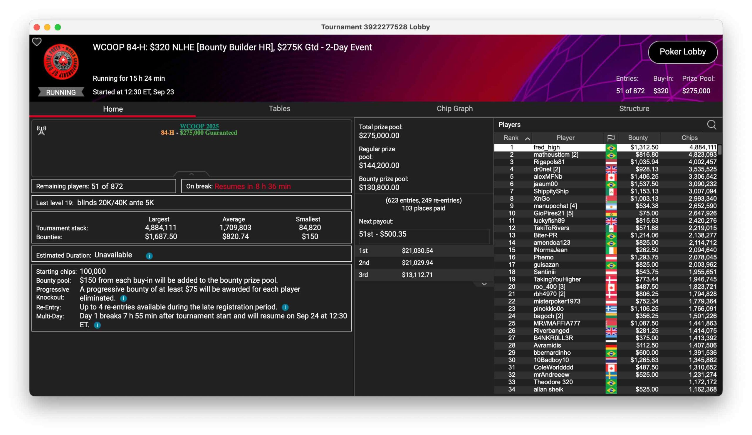Open the player search magnifier
The height and width of the screenshot is (435, 752).
coord(711,125)
